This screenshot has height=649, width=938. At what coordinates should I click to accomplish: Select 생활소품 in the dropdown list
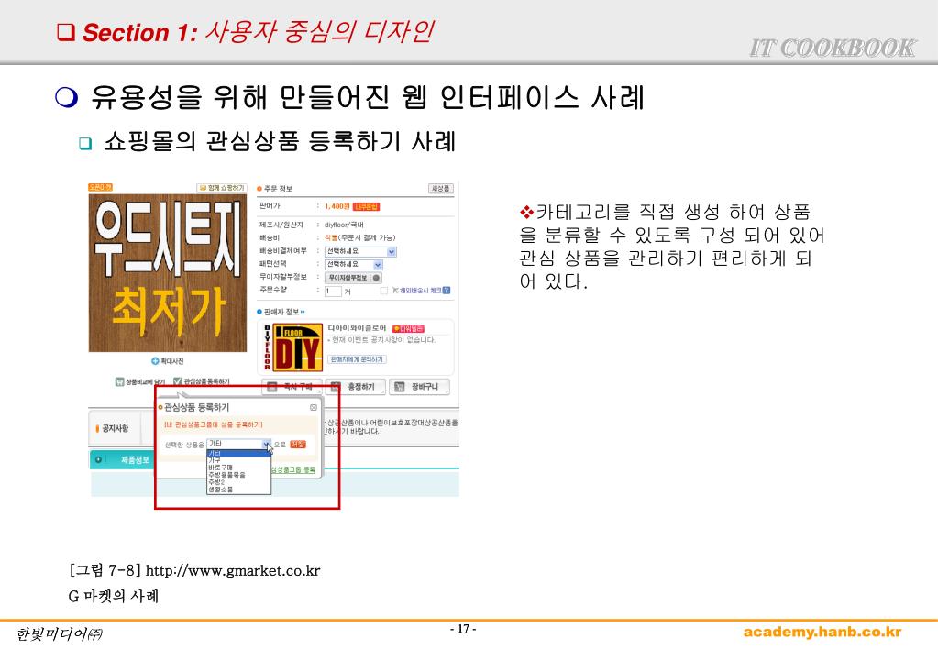click(238, 489)
